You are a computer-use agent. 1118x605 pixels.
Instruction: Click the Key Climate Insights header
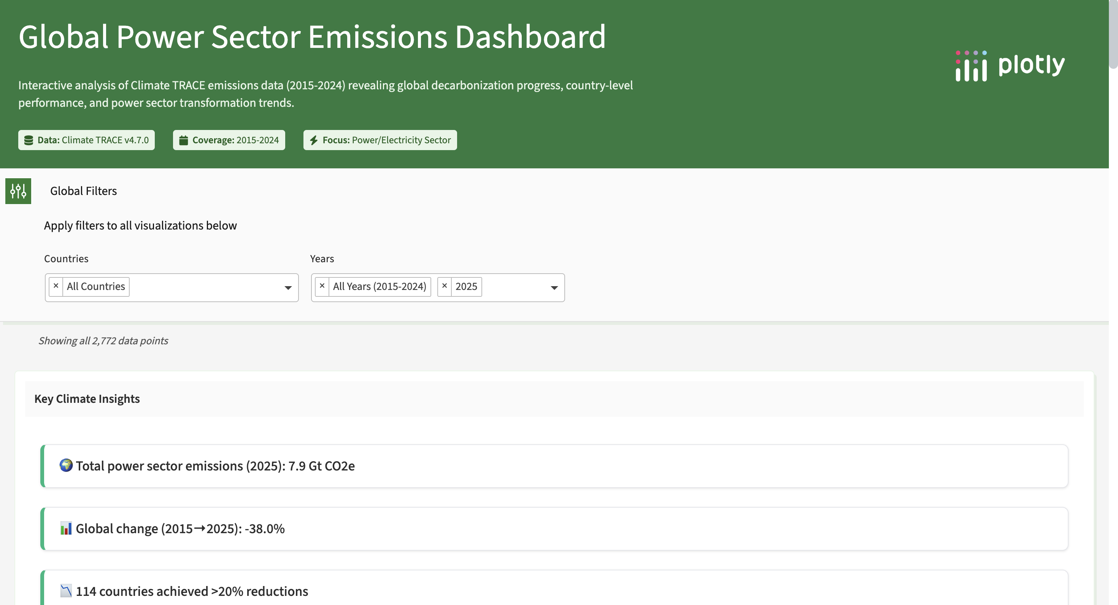pos(87,399)
